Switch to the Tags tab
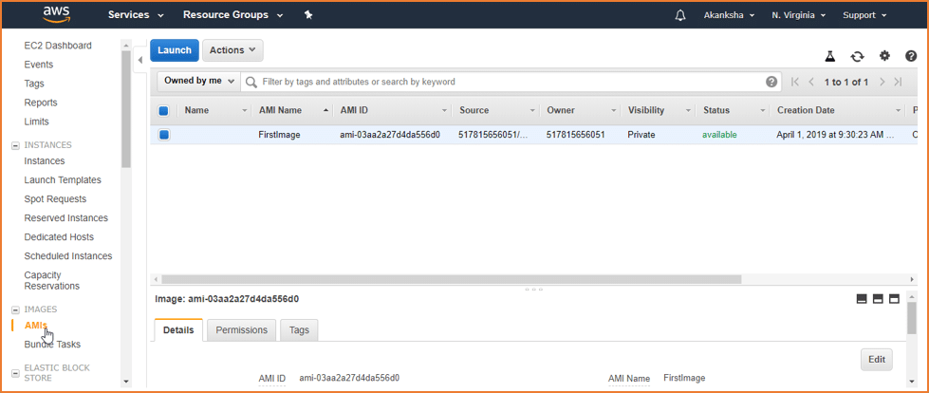 coord(299,330)
